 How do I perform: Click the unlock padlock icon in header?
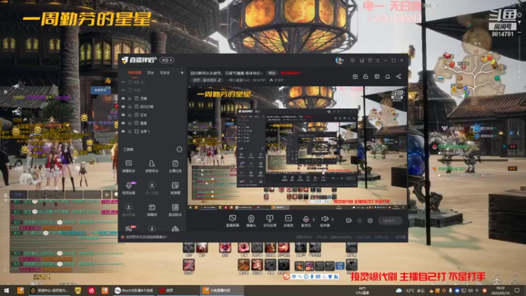(366, 76)
